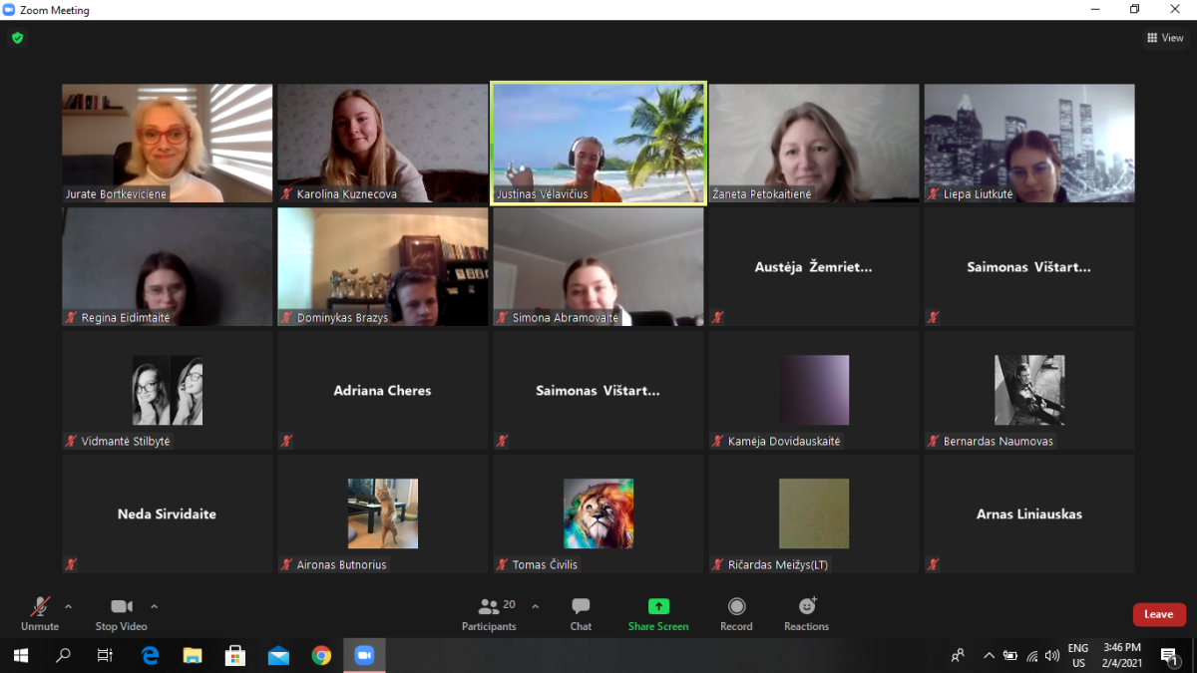Click muted mic icon on Bernardas Naumovas
Image resolution: width=1197 pixels, height=673 pixels.
tap(934, 441)
